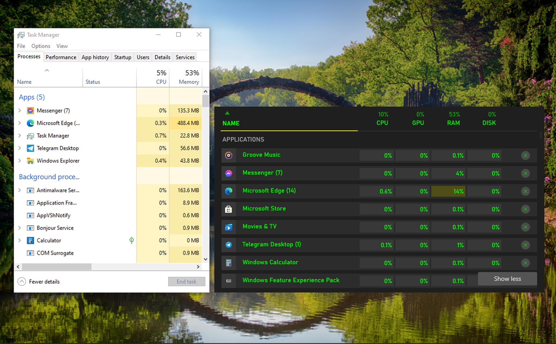556x344 pixels.
Task: Sort by NAME column in dark panel
Action: 231,123
